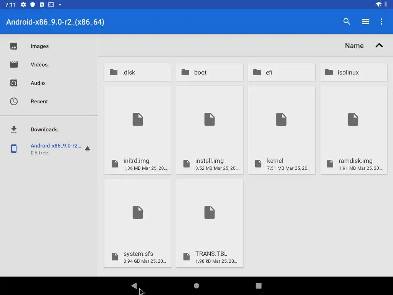The width and height of the screenshot is (393, 295).
Task: Click the TRANS.TBL file name
Action: pos(211,254)
